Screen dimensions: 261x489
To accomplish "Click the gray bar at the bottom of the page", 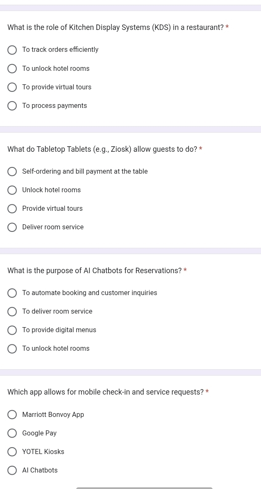I will pyautogui.click(x=144, y=488).
